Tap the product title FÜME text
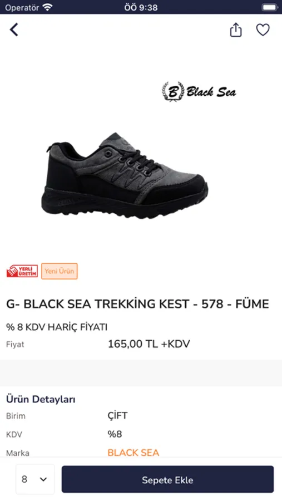This screenshot has height=501, width=282. (x=252, y=304)
